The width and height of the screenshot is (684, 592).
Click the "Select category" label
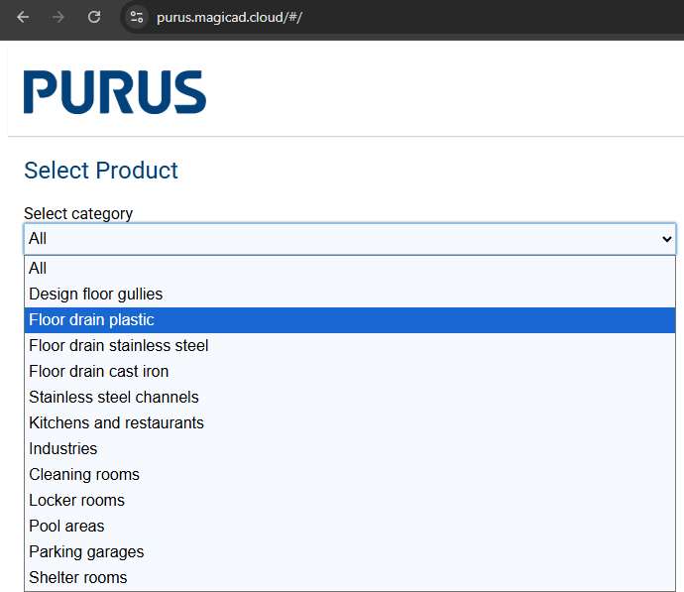[x=78, y=214]
